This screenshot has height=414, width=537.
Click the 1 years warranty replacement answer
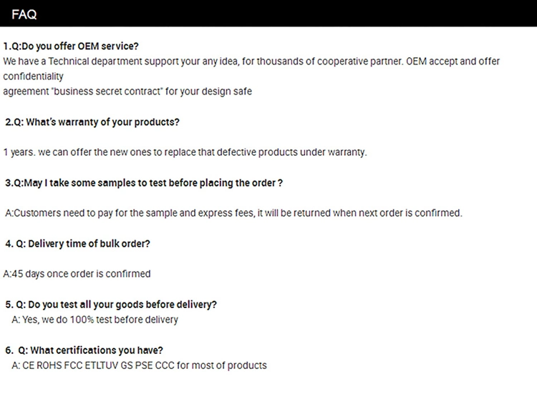pyautogui.click(x=185, y=152)
